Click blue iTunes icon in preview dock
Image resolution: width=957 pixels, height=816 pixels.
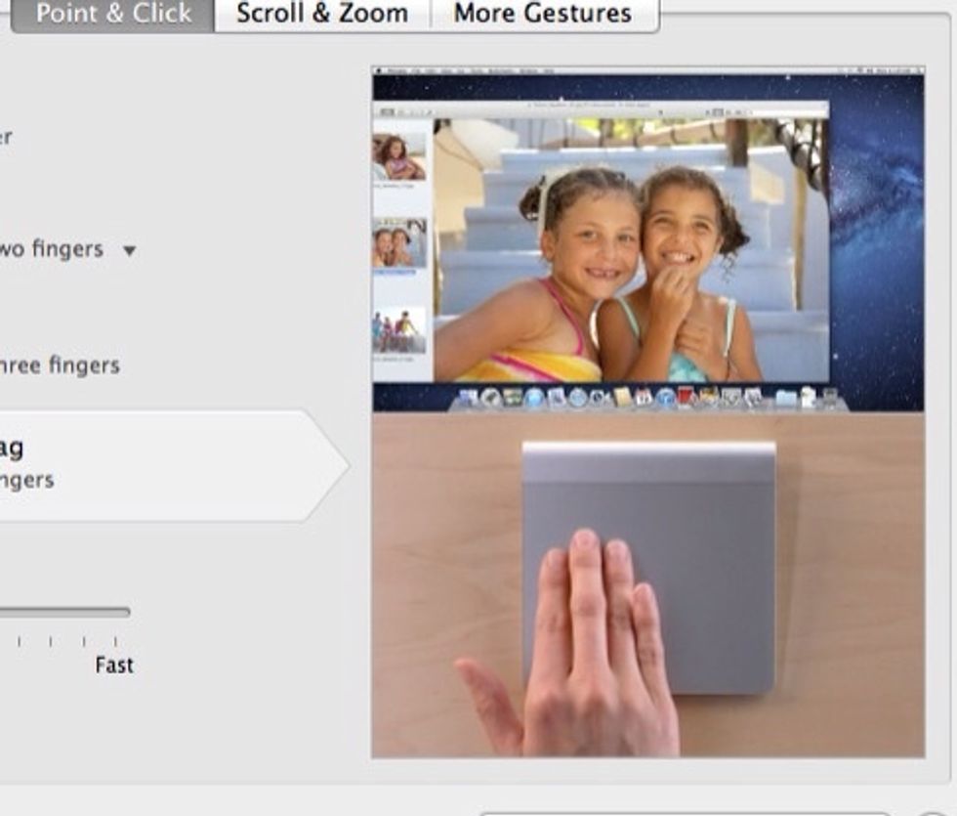666,398
